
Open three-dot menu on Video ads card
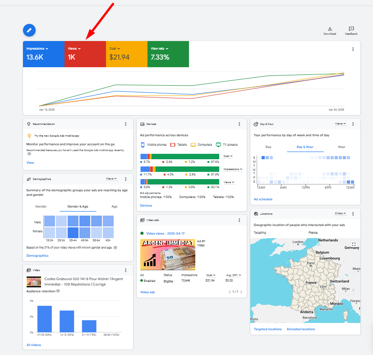tap(239, 220)
